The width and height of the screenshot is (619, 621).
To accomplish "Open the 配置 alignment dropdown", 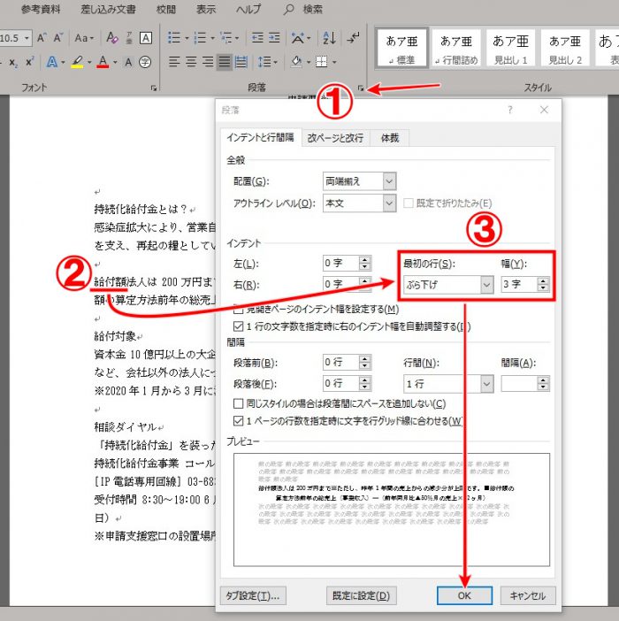I will 389,181.
